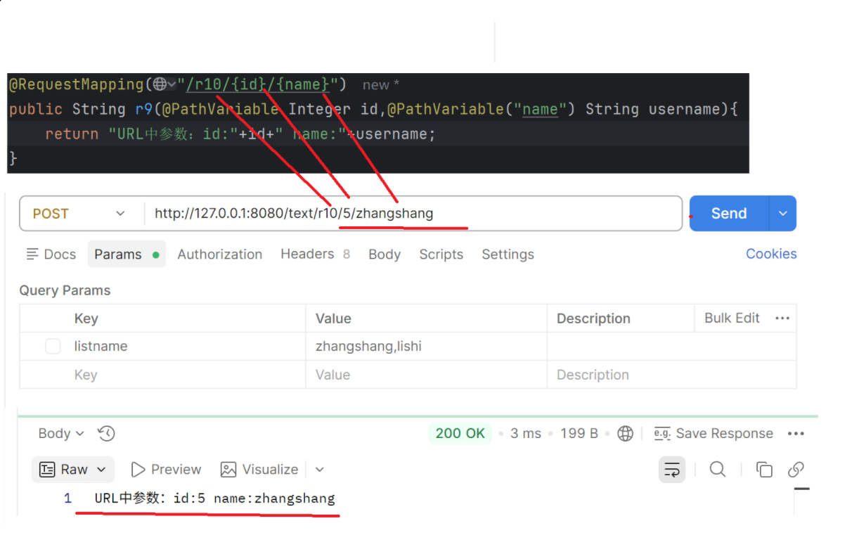866x554 pixels.
Task: Switch to the Body request tab
Action: pos(384,255)
